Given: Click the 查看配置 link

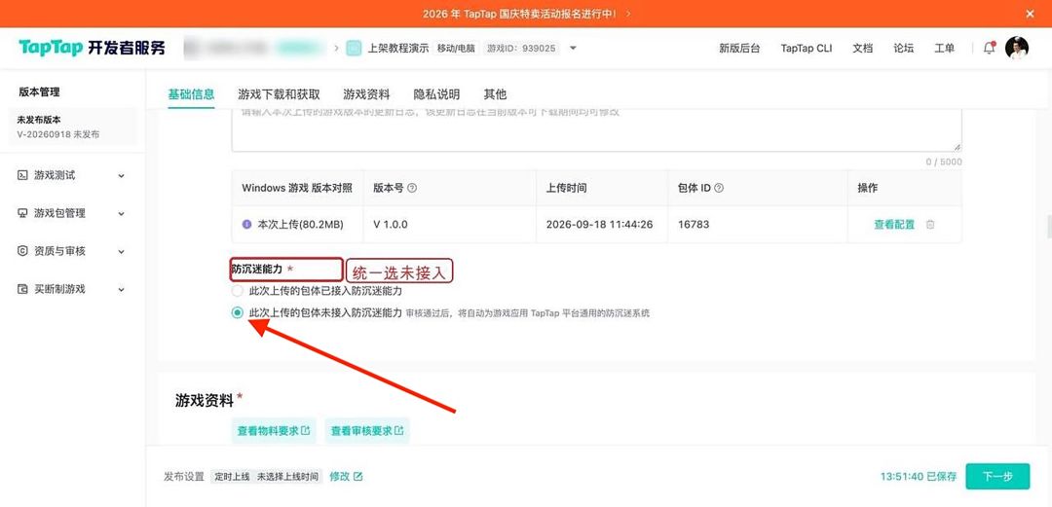Looking at the screenshot, I should (x=893, y=225).
